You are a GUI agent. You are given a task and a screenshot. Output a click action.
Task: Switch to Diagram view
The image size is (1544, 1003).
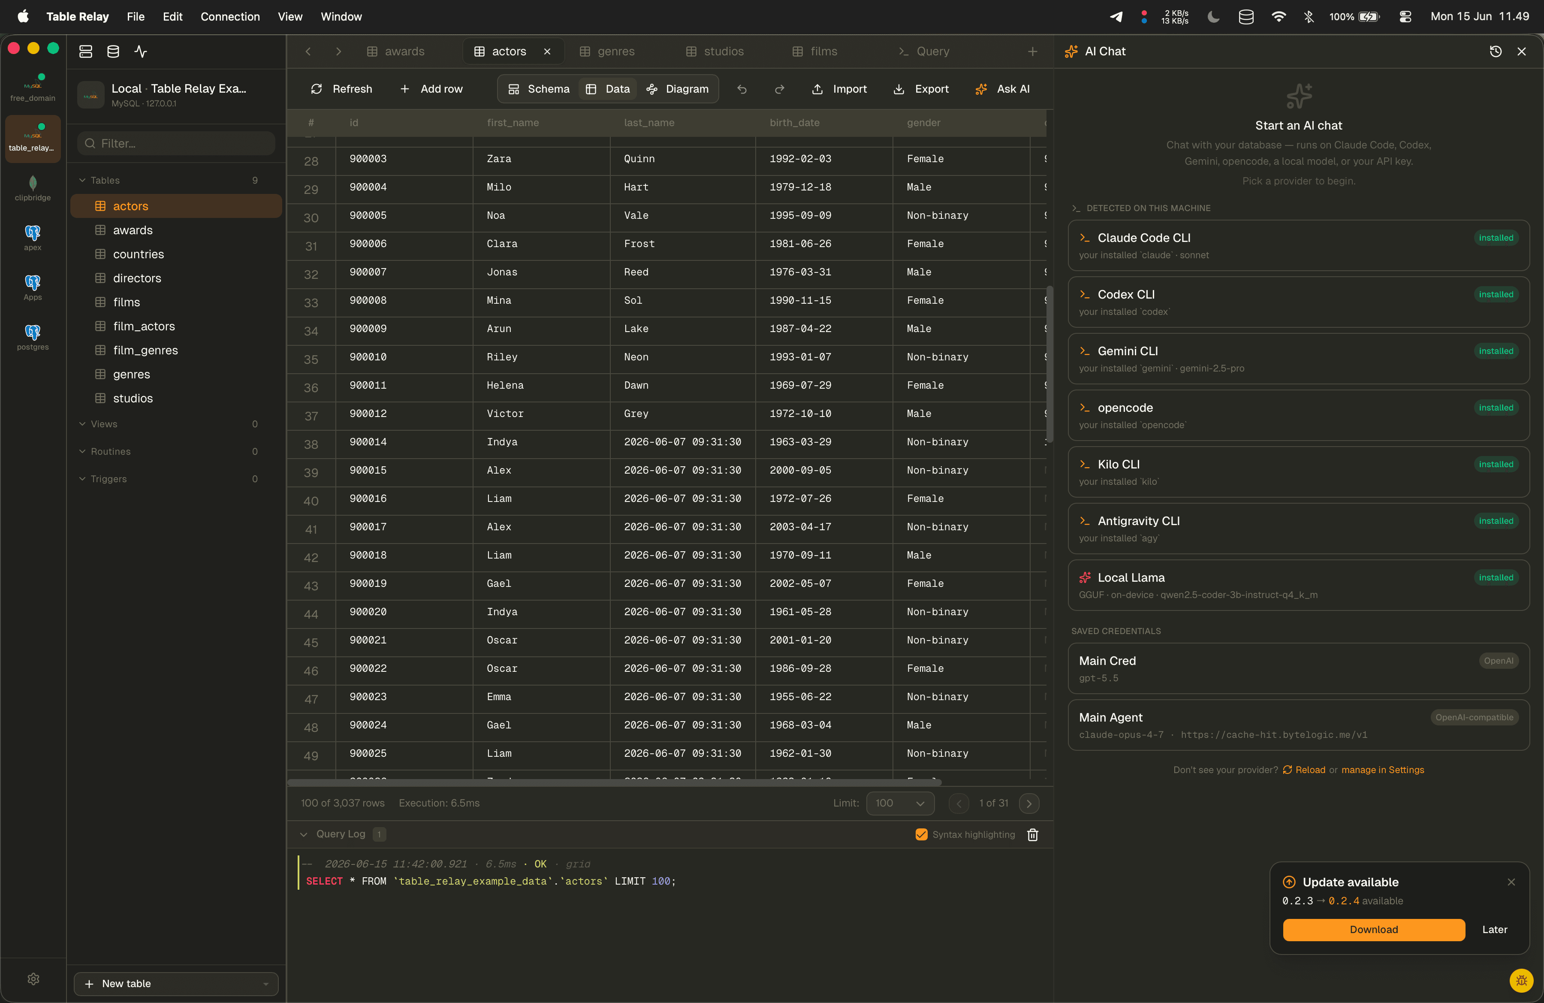coord(678,89)
